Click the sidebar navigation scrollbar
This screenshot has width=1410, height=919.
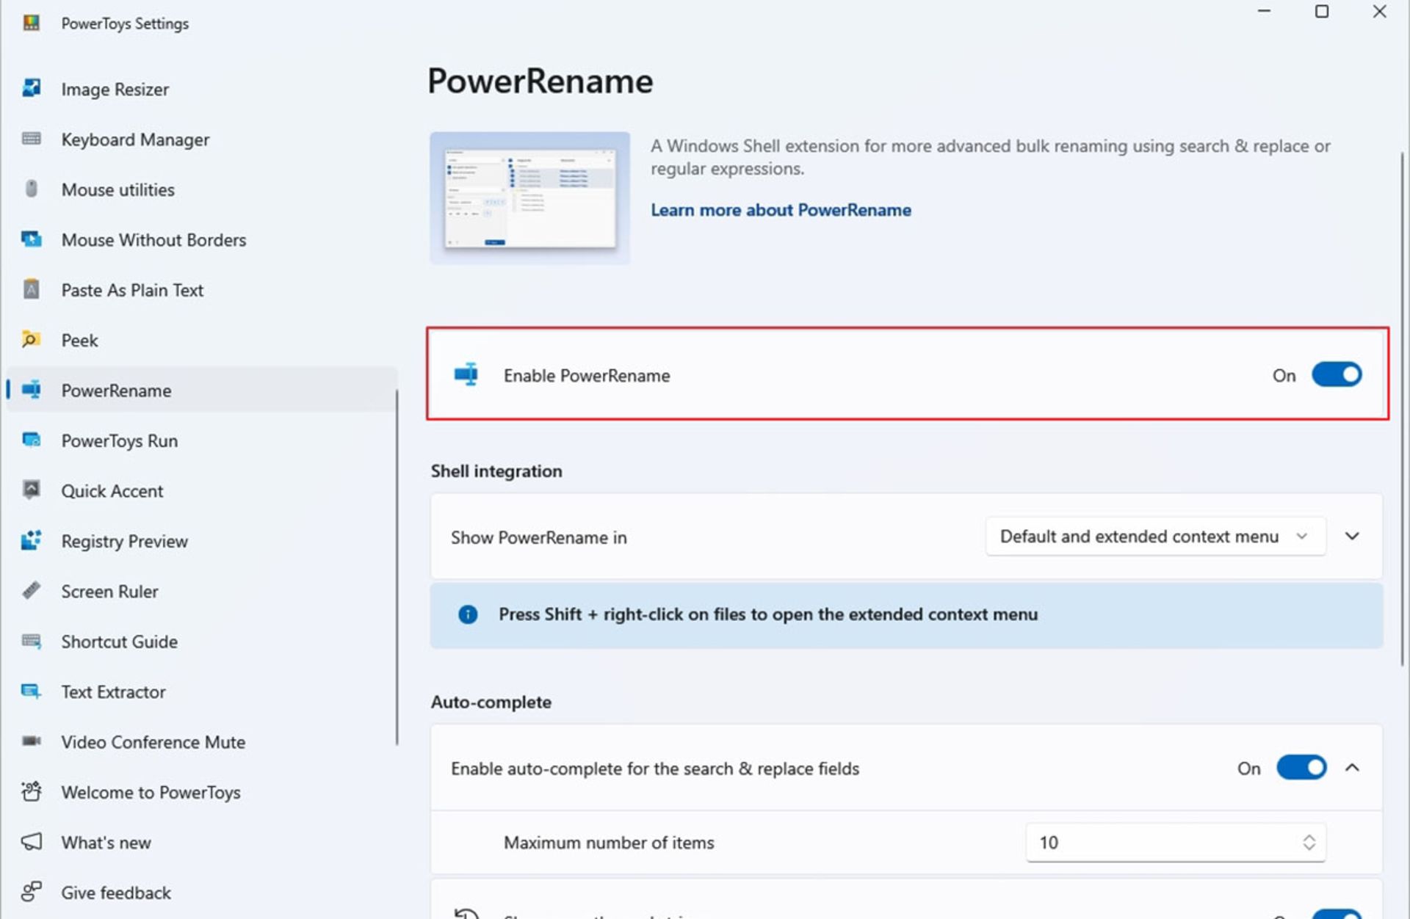[397, 567]
